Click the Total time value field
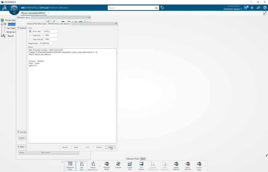268x172 pixels. tap(50, 35)
